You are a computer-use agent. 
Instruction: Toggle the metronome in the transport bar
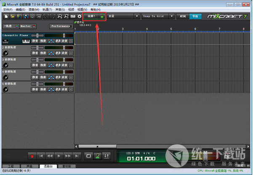(x=97, y=156)
